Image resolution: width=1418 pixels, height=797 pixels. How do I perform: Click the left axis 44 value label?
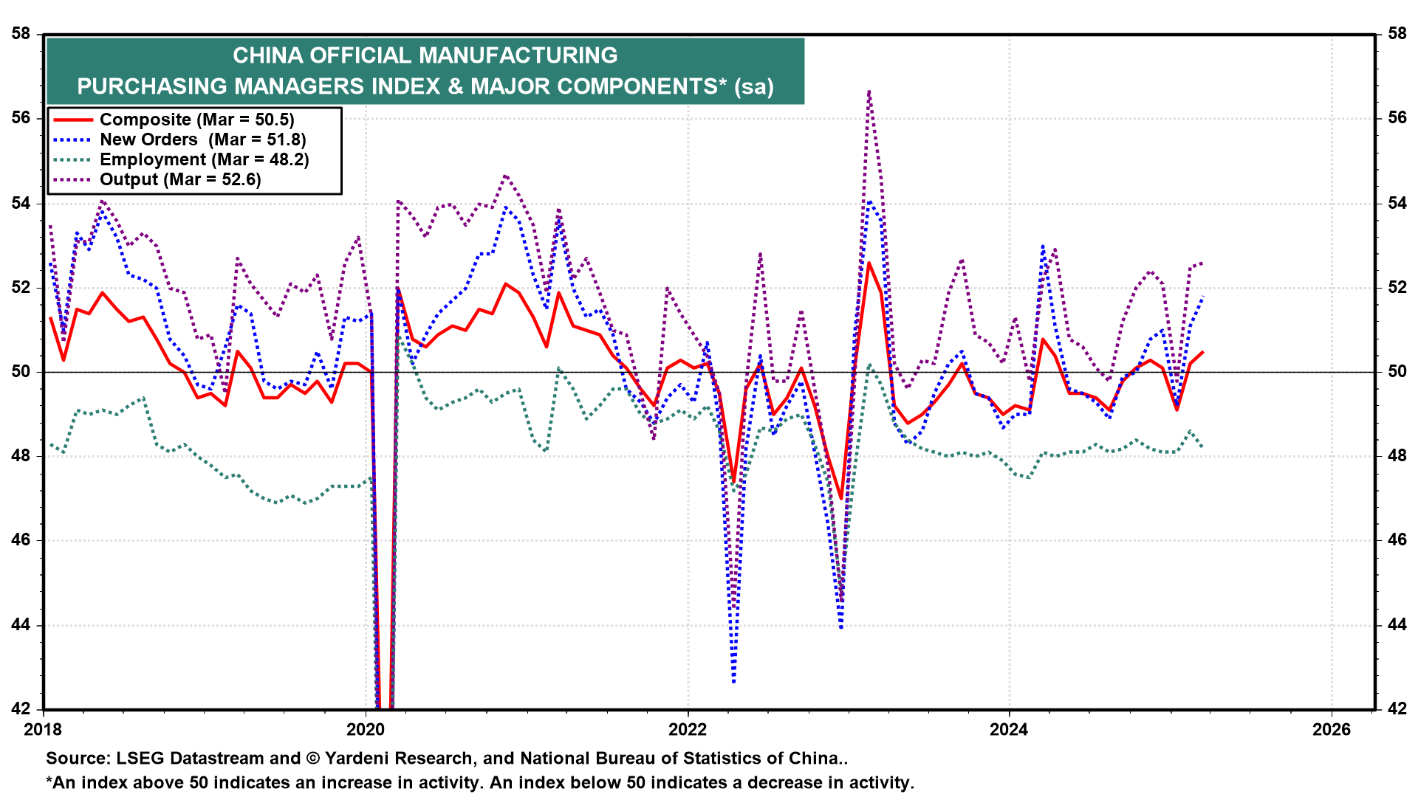click(21, 625)
